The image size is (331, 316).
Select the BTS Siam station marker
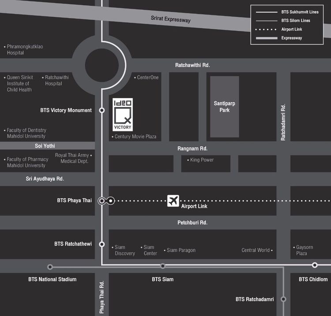(163, 266)
